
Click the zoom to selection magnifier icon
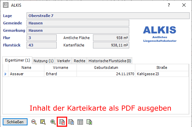click(x=43, y=122)
